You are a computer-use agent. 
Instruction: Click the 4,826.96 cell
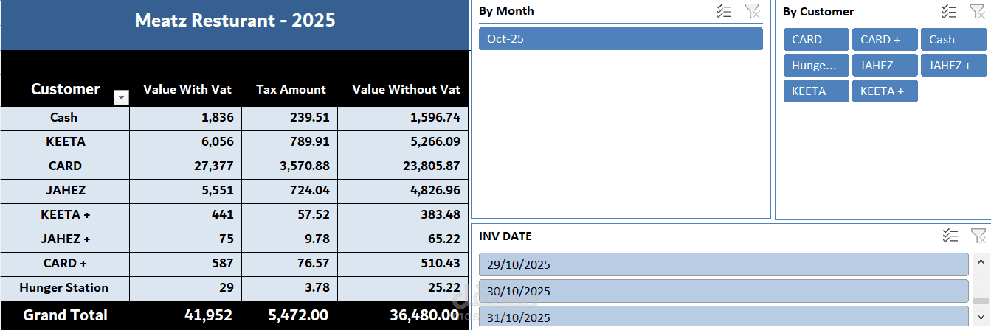403,191
